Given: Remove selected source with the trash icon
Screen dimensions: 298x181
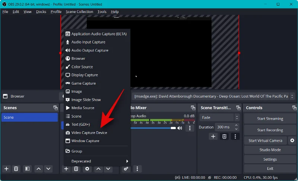Looking at the screenshot, I should pyautogui.click(x=76, y=169).
